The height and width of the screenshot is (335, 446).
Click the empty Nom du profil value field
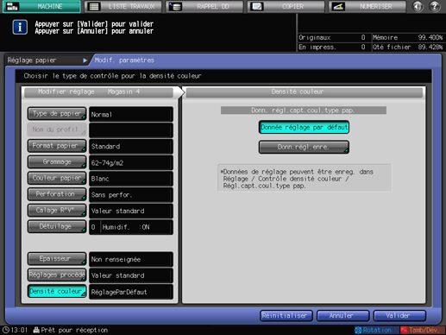coord(131,130)
